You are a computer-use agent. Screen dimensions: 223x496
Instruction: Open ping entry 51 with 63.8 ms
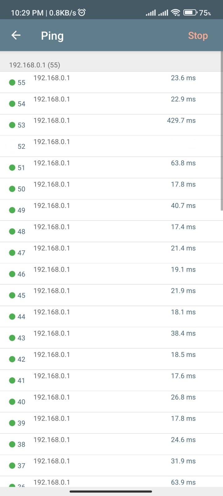coord(111,167)
